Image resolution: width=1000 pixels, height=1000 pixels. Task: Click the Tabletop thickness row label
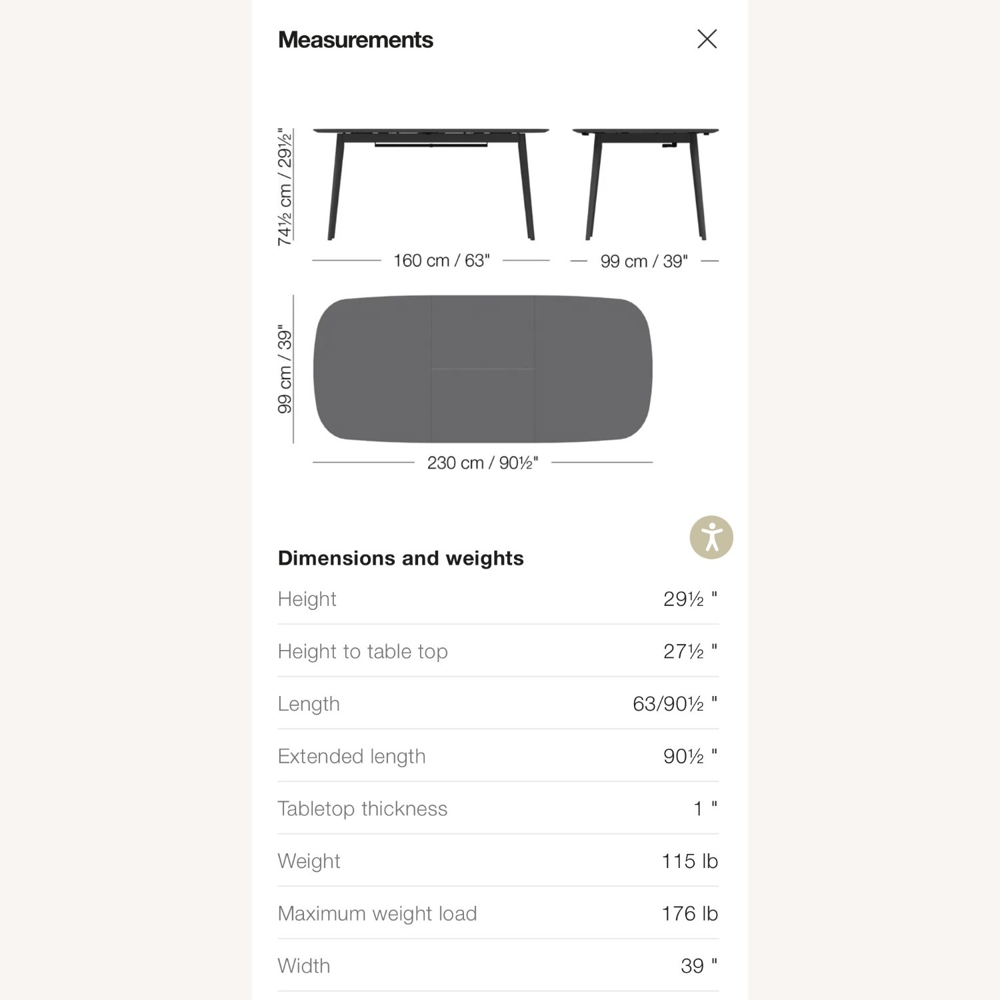[x=363, y=809]
